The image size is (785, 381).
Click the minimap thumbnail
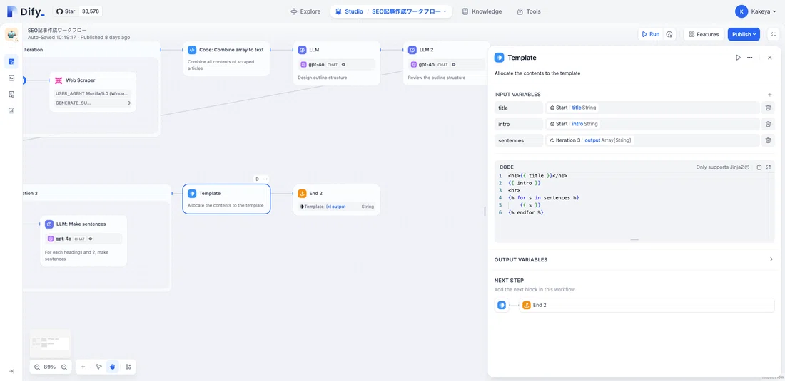[50, 343]
